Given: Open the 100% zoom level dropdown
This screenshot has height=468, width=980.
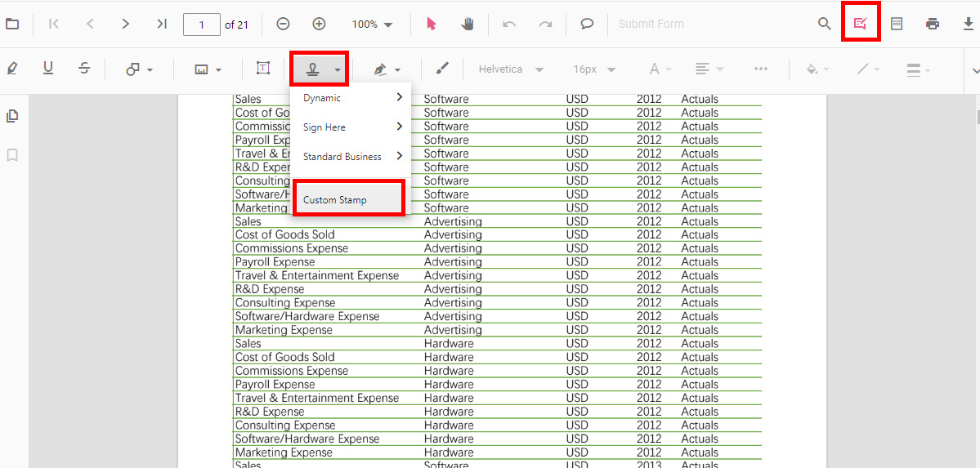Looking at the screenshot, I should [373, 25].
